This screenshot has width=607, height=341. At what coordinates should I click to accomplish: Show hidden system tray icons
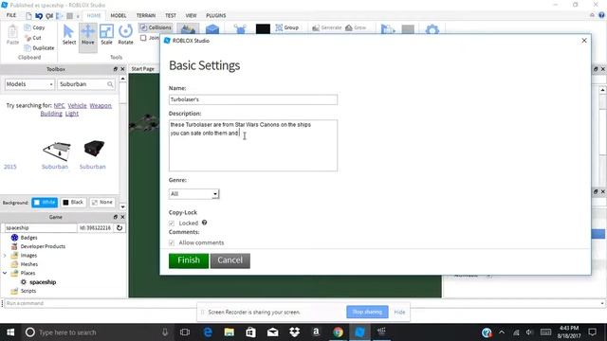[502, 332]
